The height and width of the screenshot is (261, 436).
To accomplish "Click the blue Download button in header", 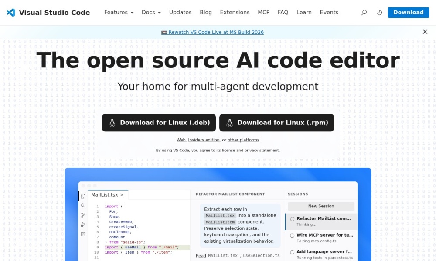I will pyautogui.click(x=408, y=13).
